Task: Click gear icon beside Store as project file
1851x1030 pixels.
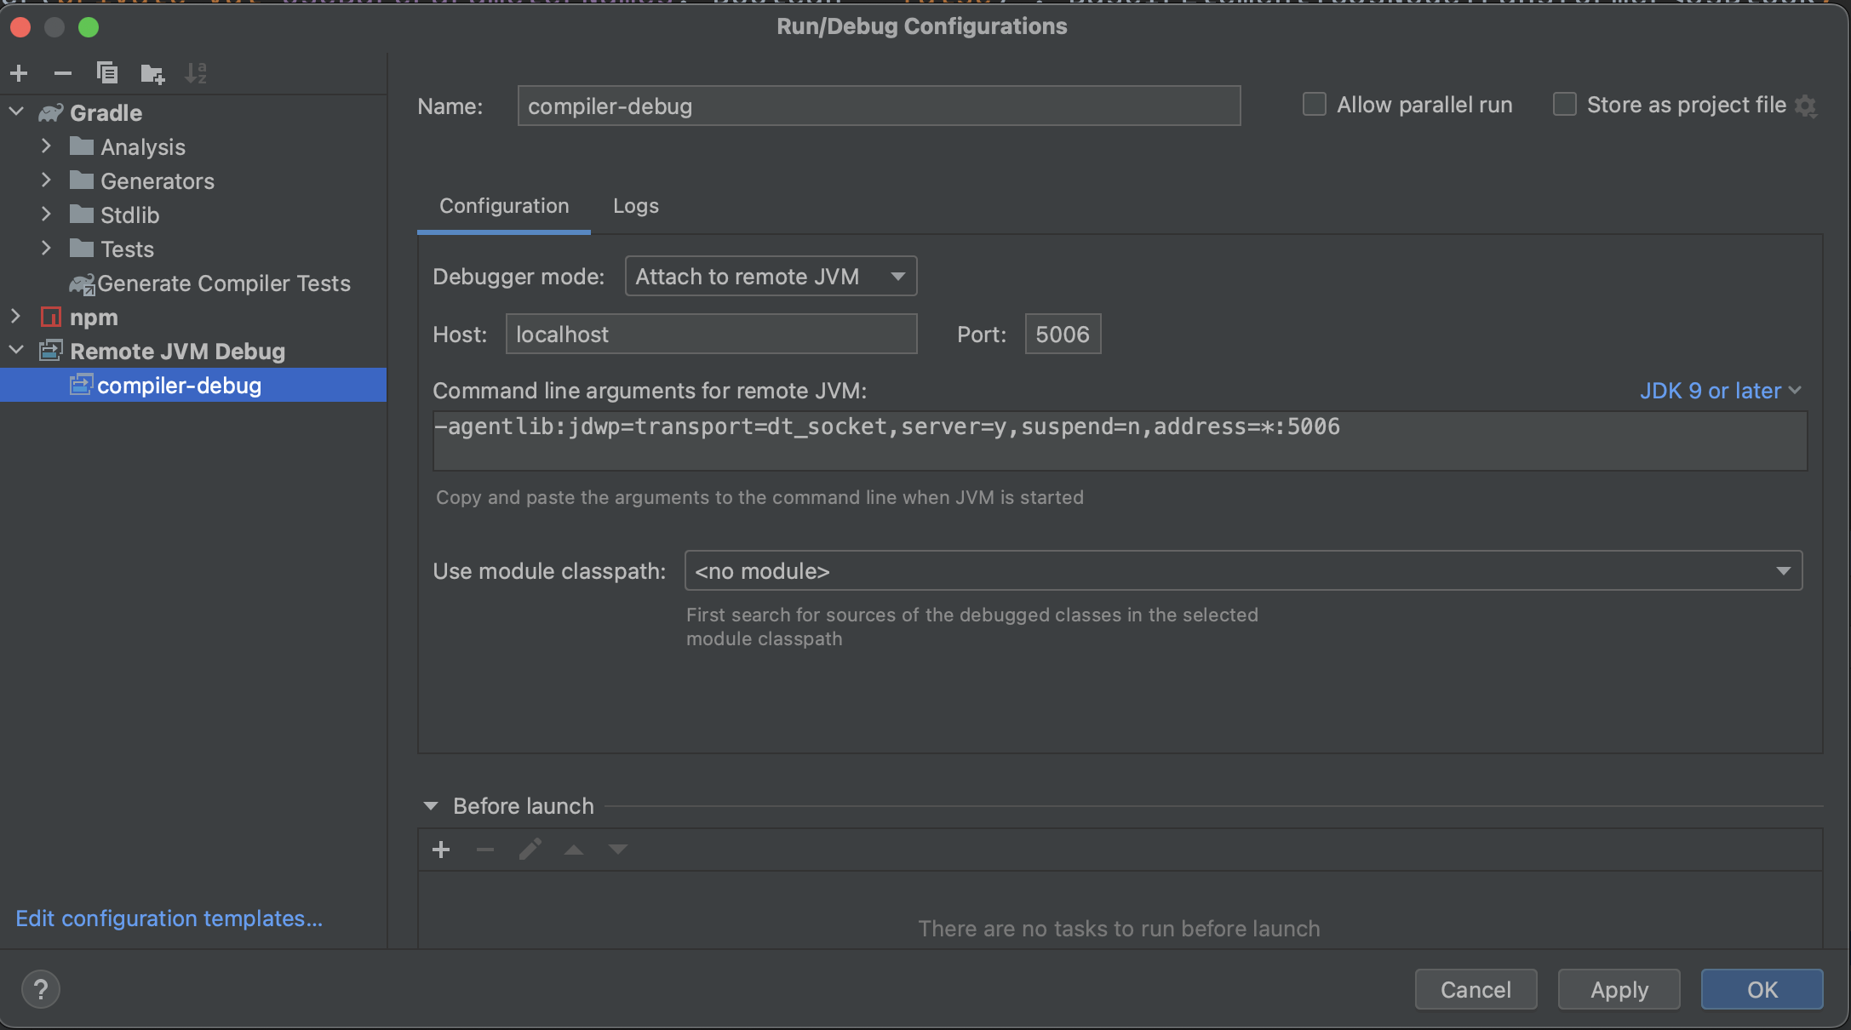Action: 1806,106
